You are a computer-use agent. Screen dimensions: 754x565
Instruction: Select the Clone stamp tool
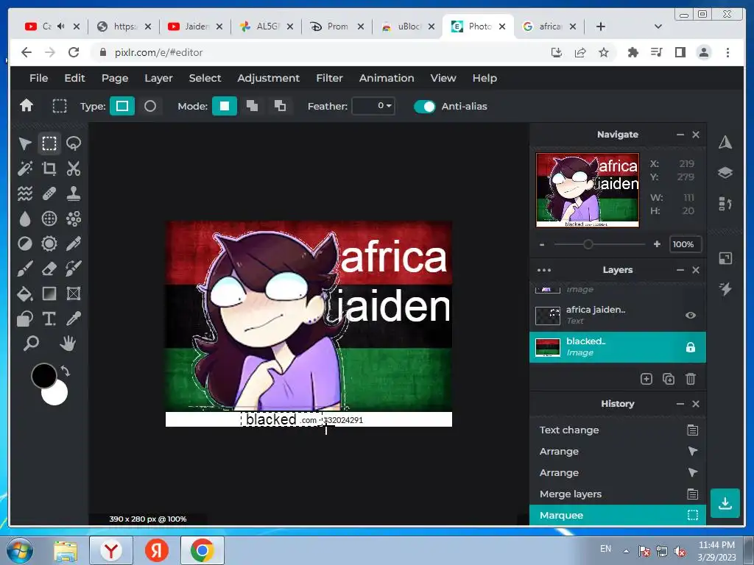(74, 193)
